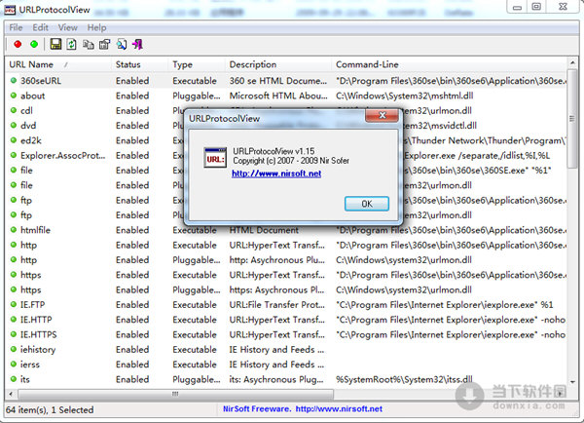584x423 pixels.
Task: Click the green status dot beside its
Action: click(14, 378)
